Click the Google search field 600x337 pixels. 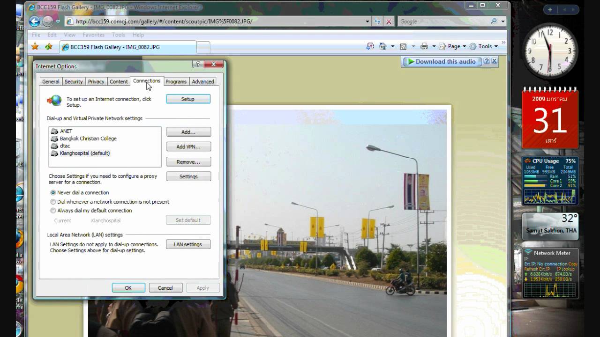pyautogui.click(x=443, y=22)
